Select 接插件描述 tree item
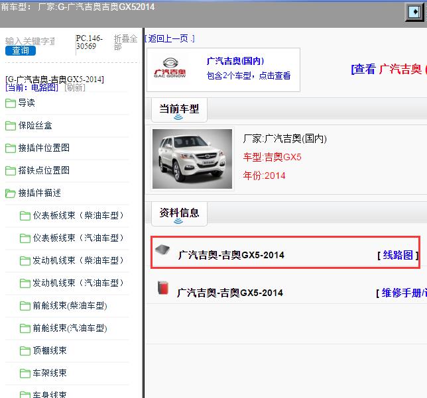This screenshot has width=427, height=398. click(x=40, y=193)
